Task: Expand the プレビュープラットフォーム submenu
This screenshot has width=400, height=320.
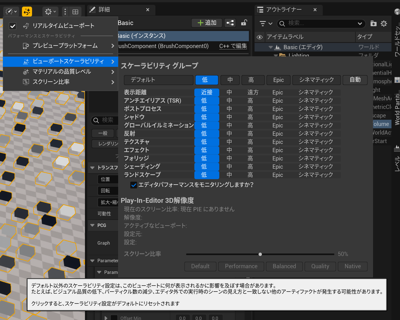Action: (65, 46)
